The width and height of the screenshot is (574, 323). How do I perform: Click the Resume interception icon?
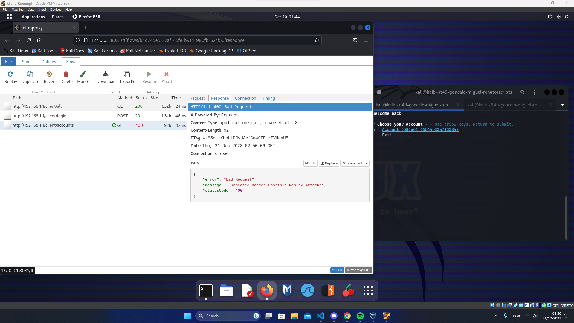pos(149,74)
